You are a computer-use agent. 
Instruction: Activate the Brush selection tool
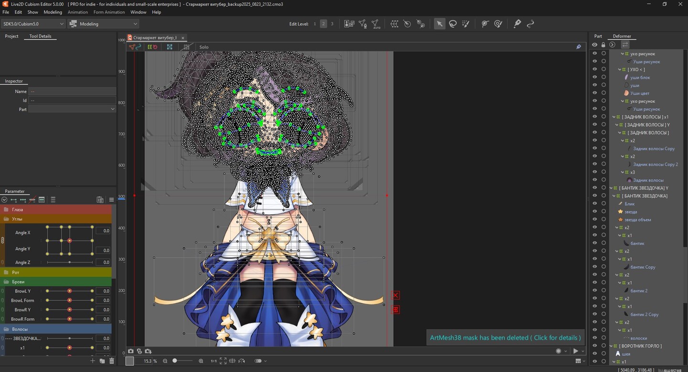(466, 23)
